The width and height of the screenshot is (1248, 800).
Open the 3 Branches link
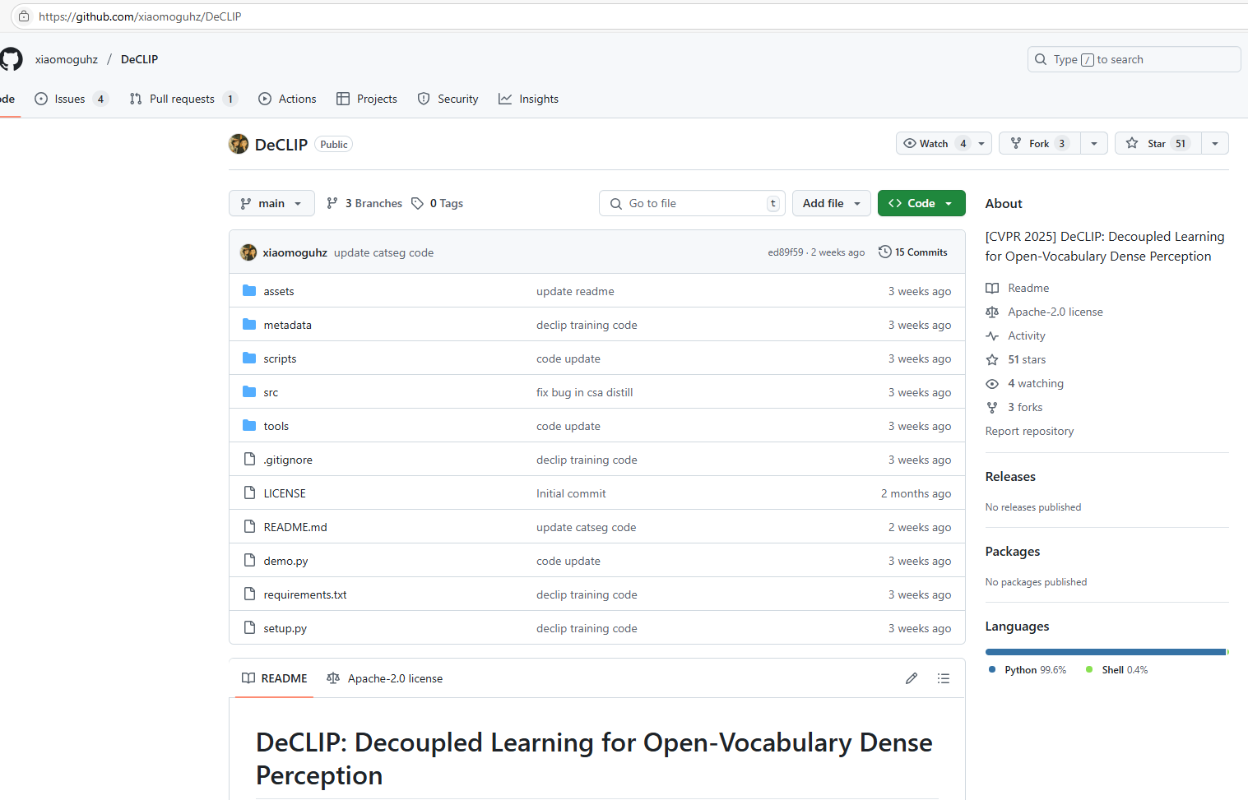[364, 203]
